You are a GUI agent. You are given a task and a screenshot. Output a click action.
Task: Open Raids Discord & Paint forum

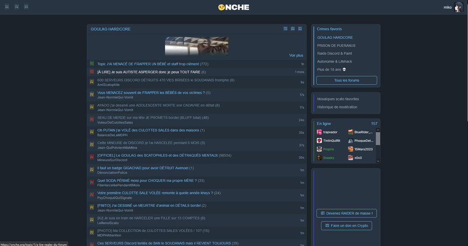pos(334,53)
